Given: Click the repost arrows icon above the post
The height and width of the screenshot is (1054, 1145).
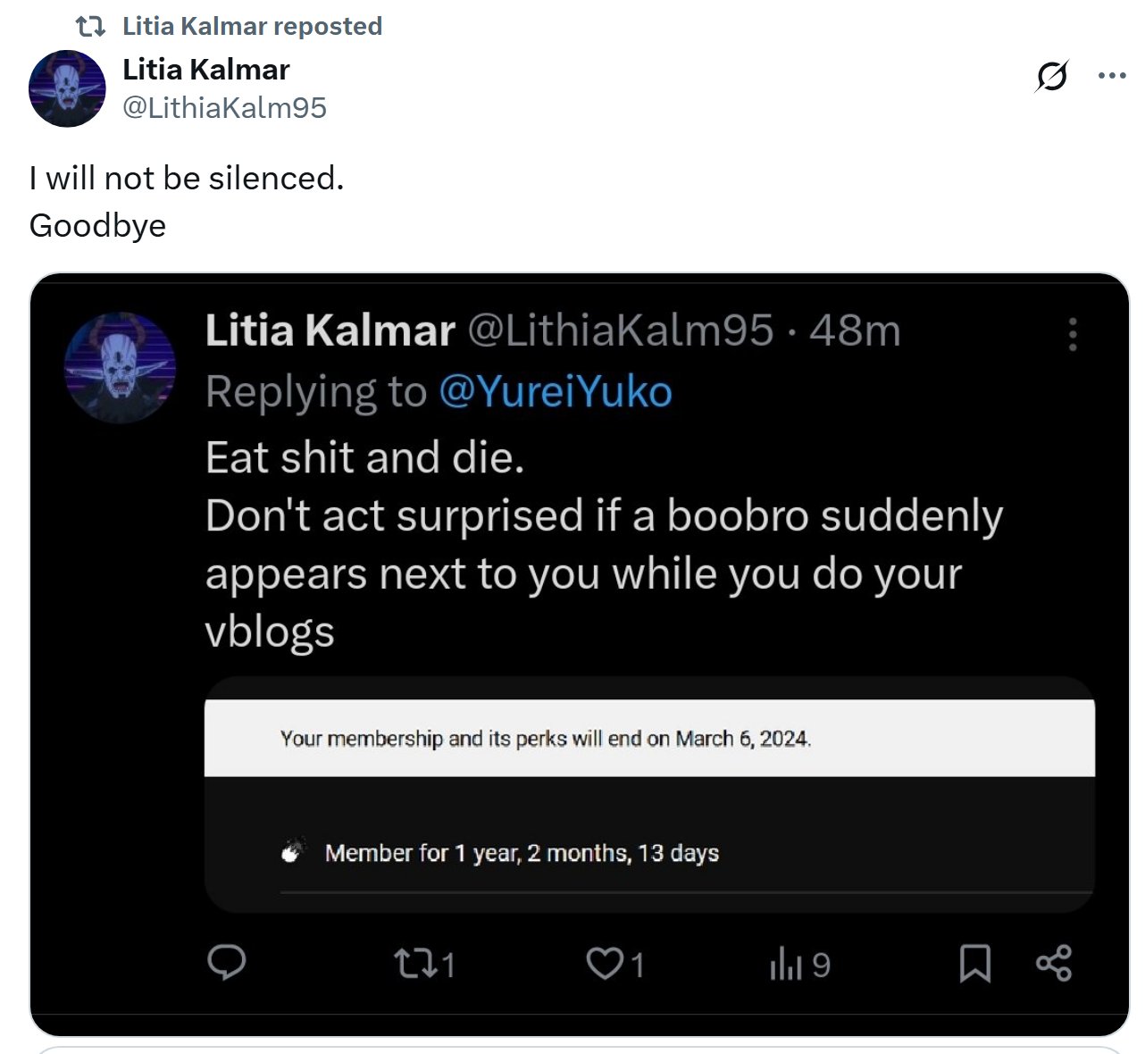Looking at the screenshot, I should pyautogui.click(x=90, y=27).
